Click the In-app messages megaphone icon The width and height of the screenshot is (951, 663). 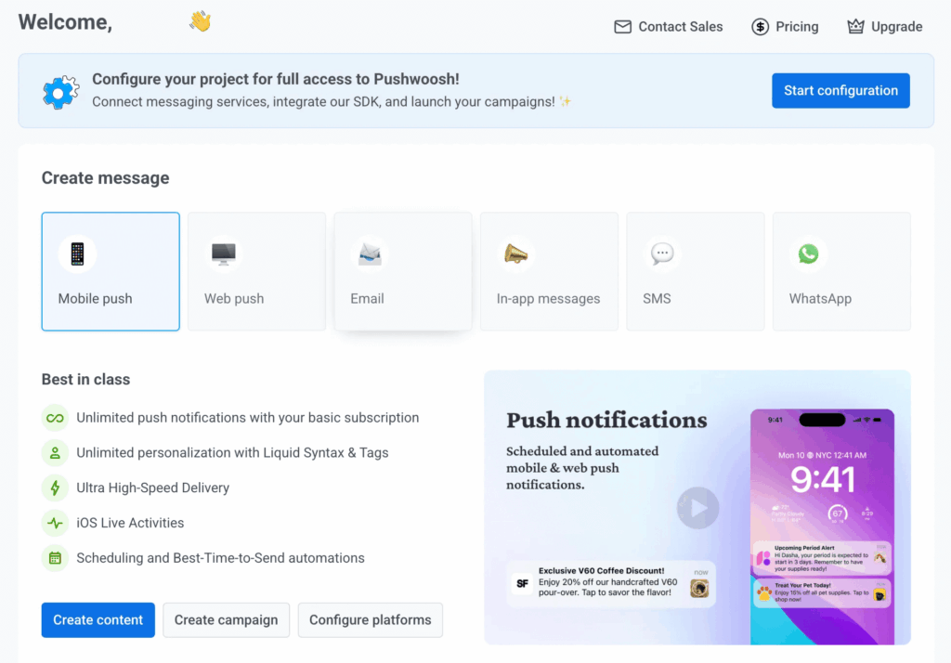(x=515, y=252)
